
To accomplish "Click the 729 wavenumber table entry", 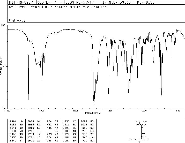I will point(85,140).
